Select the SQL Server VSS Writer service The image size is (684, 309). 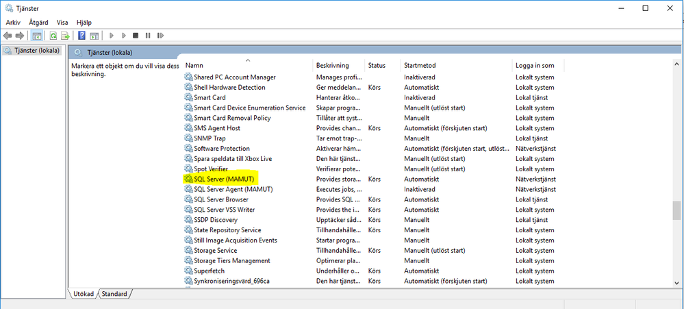pyautogui.click(x=224, y=210)
